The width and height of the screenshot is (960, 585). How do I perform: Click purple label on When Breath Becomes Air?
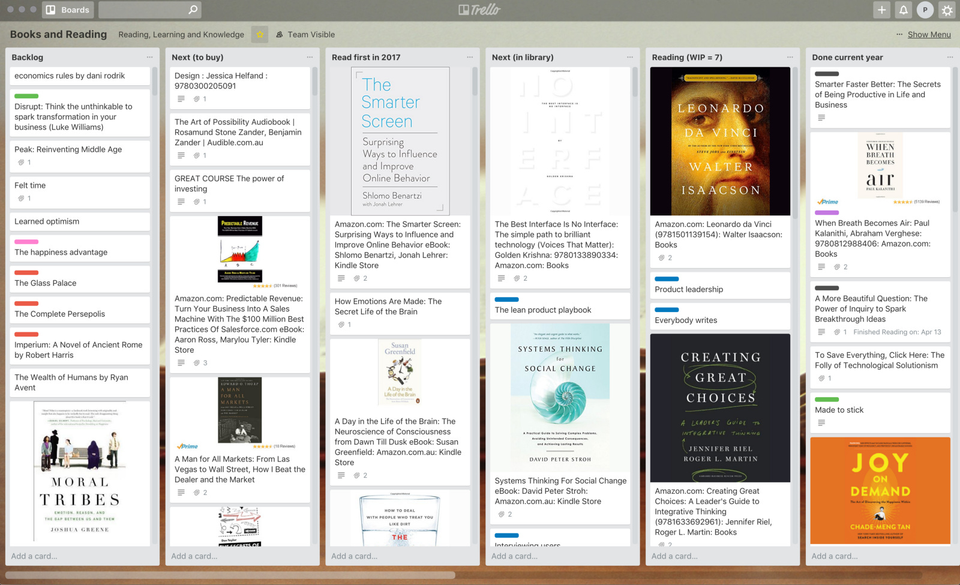(x=827, y=212)
